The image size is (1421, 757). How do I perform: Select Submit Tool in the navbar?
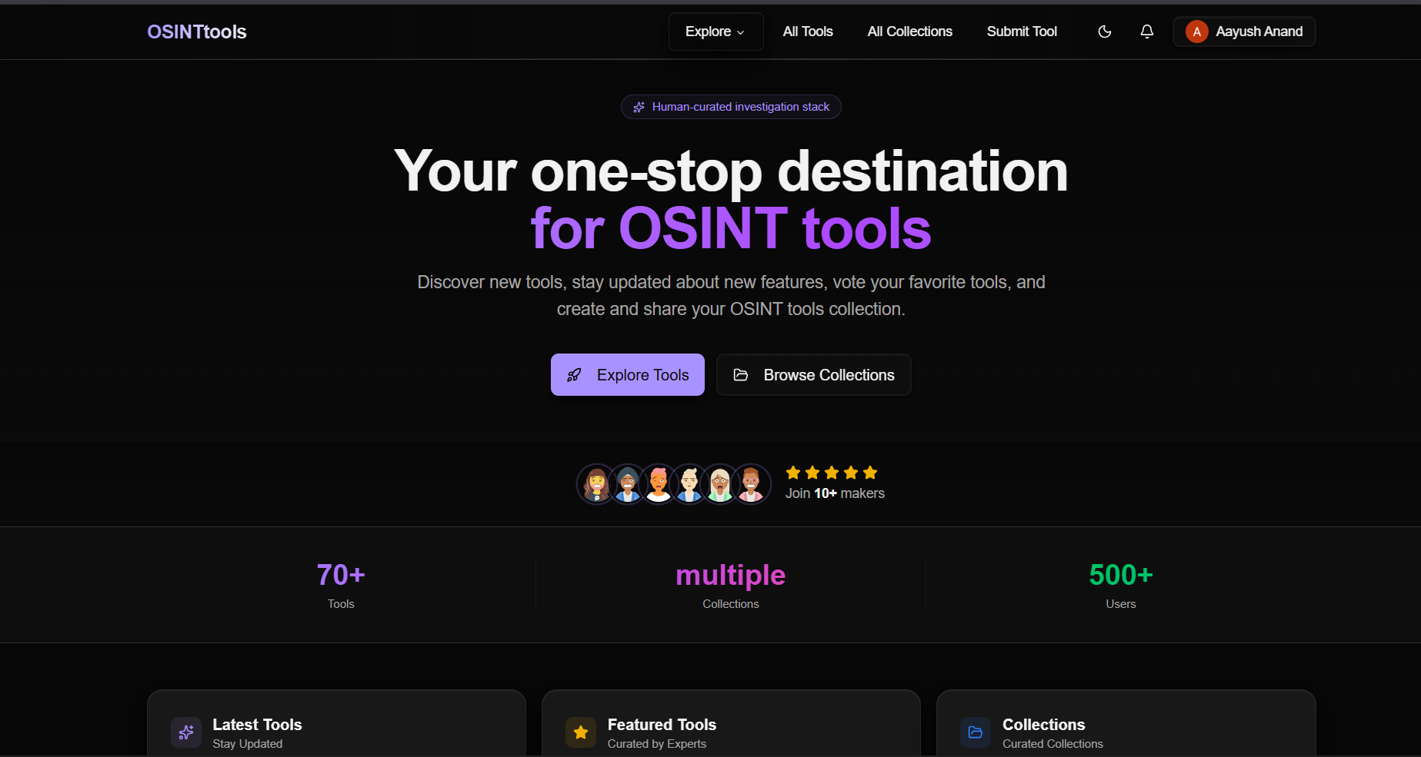tap(1022, 32)
